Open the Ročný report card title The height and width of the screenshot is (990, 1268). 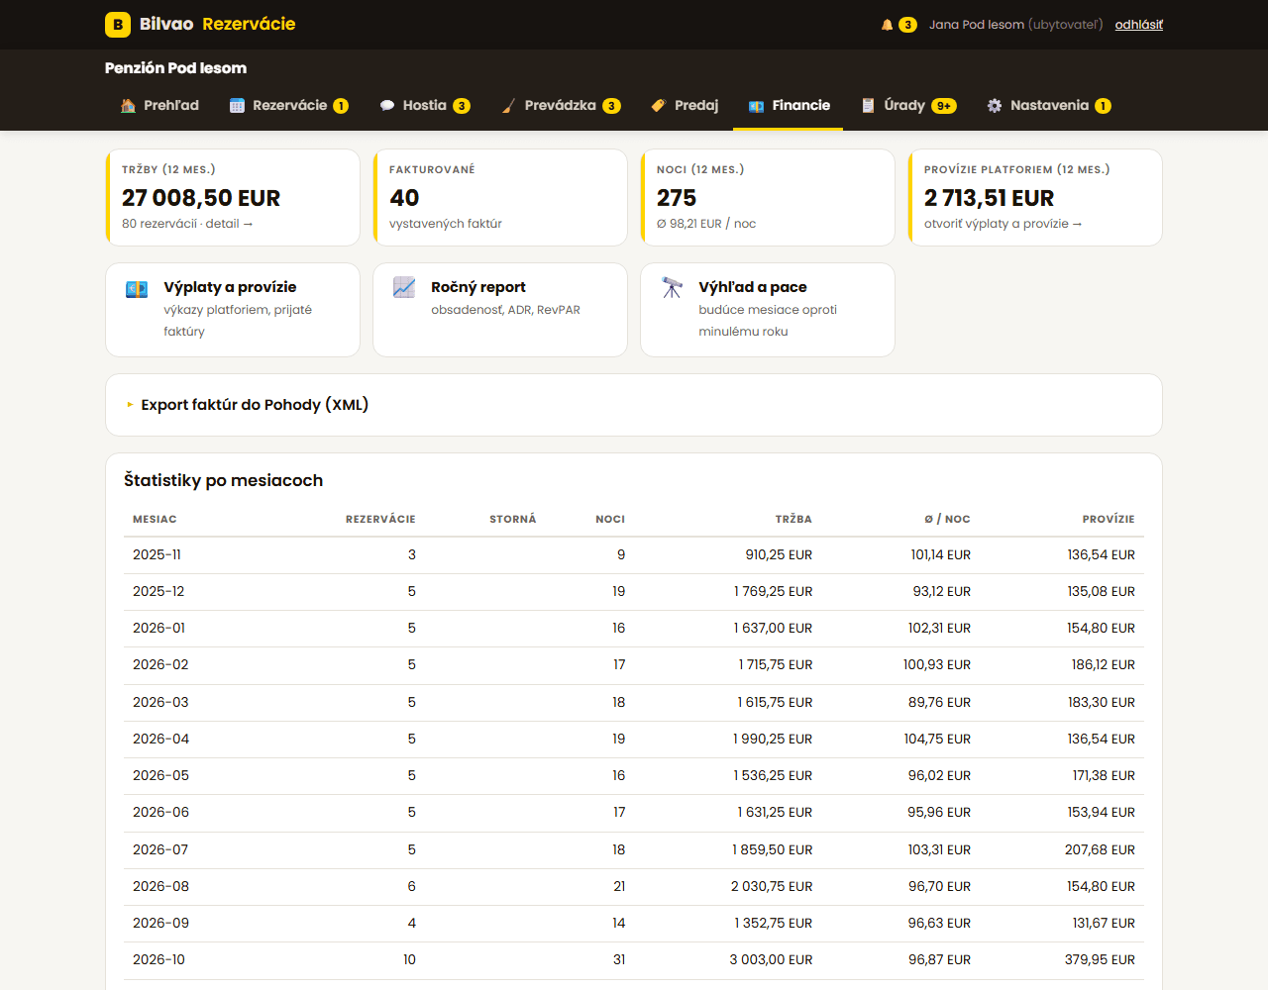coord(478,287)
